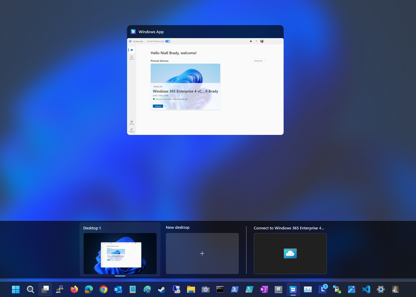Click the Windows App title header
The width and height of the screenshot is (416, 297).
coord(151,32)
